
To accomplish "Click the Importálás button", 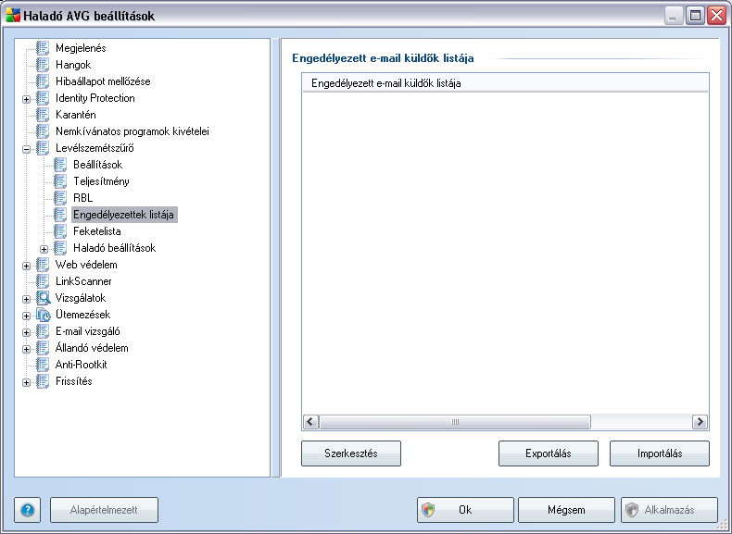I will pos(660,453).
